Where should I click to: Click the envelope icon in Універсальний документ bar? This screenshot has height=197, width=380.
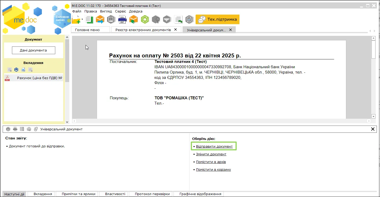pos(29,129)
